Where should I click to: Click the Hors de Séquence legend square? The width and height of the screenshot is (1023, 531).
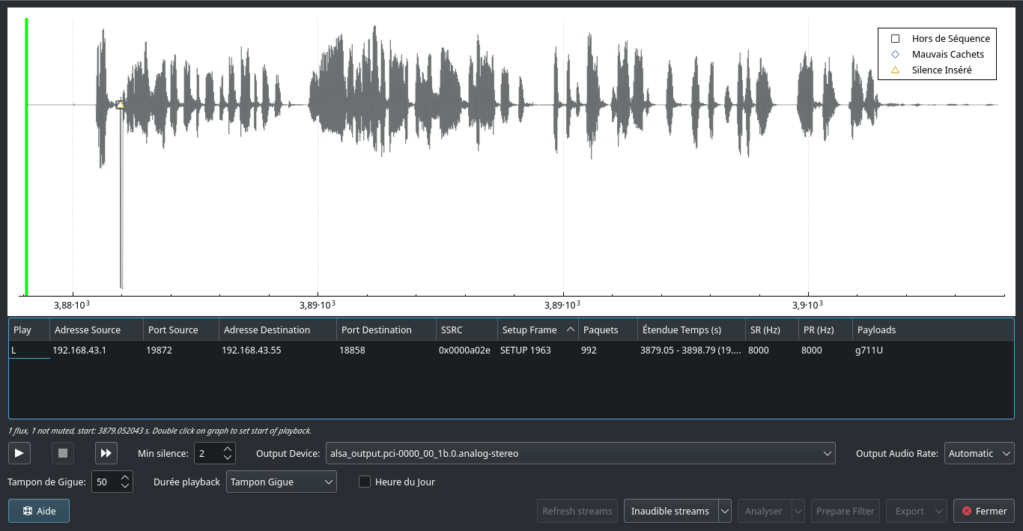point(895,38)
